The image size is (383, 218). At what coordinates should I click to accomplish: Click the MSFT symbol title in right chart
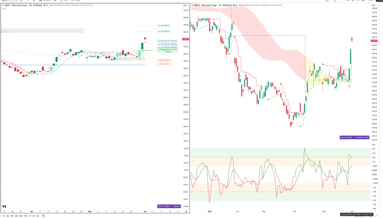[213, 5]
